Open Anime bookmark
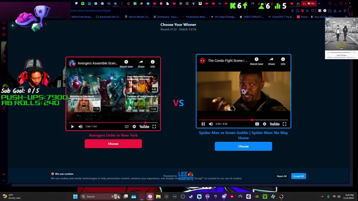The width and height of the screenshot is (358, 201). pyautogui.click(x=302, y=17)
